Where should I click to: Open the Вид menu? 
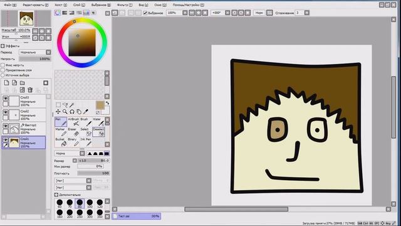tap(143, 5)
